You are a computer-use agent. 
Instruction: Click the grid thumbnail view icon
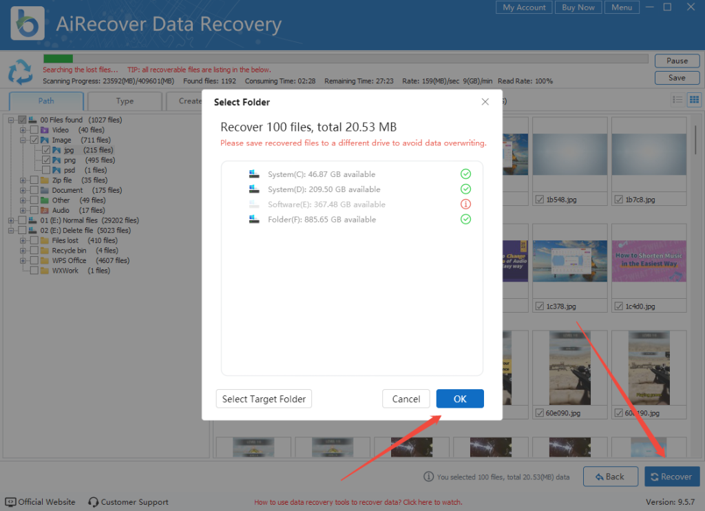(x=694, y=101)
